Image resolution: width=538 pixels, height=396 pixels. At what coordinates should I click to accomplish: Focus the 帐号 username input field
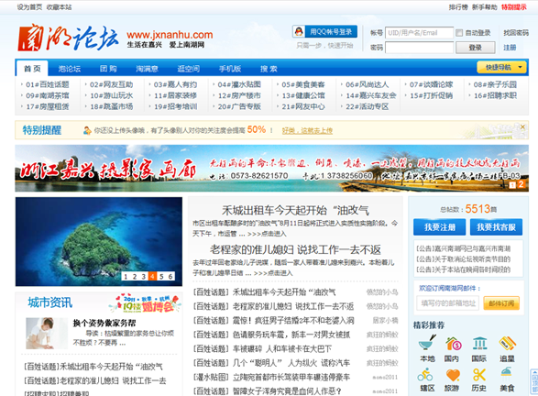click(419, 33)
